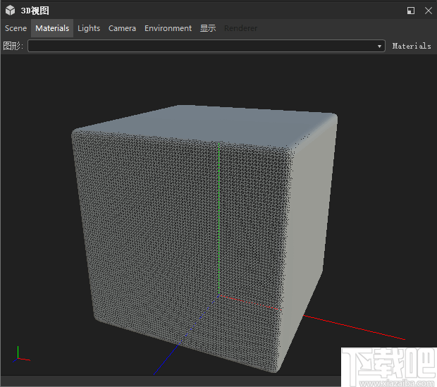The image size is (437, 387).
Task: Click the Materials label beside dropdown
Action: (x=412, y=46)
